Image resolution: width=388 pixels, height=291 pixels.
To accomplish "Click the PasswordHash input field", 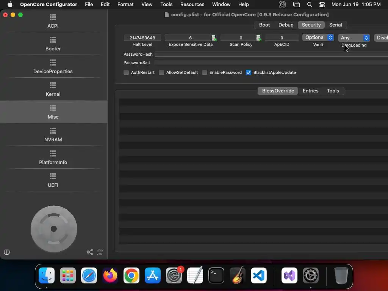I will pyautogui.click(x=271, y=54).
